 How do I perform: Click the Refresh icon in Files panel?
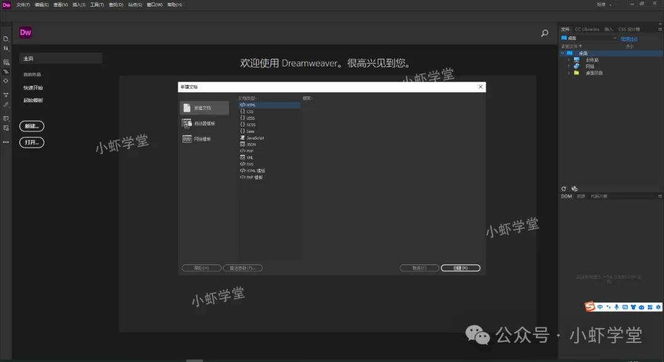[564, 189]
